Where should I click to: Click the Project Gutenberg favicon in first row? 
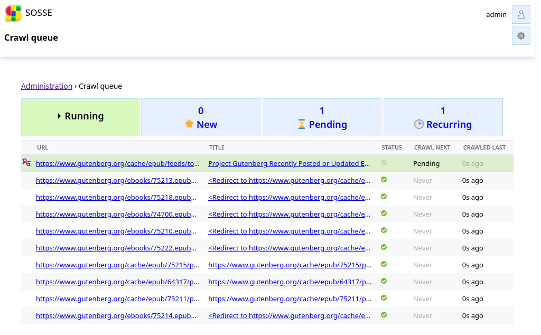(26, 162)
